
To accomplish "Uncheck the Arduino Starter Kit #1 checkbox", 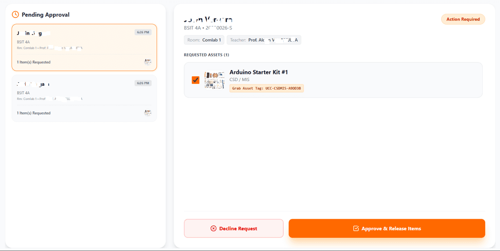I will tap(195, 80).
